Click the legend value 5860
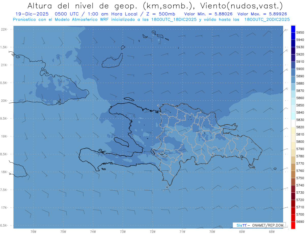305x235 pixels. 300,98
